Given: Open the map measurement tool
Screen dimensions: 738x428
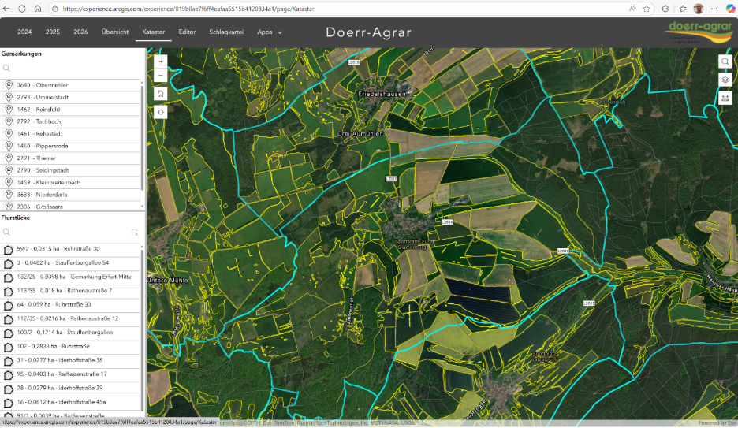Looking at the screenshot, I should point(725,99).
